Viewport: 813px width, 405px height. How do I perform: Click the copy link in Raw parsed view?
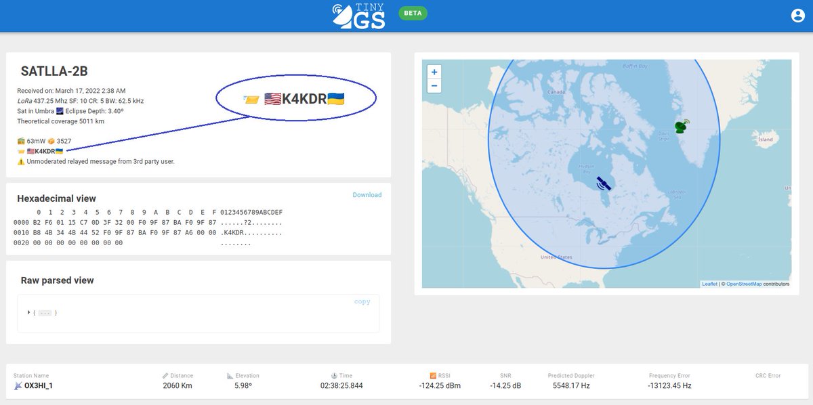[362, 301]
